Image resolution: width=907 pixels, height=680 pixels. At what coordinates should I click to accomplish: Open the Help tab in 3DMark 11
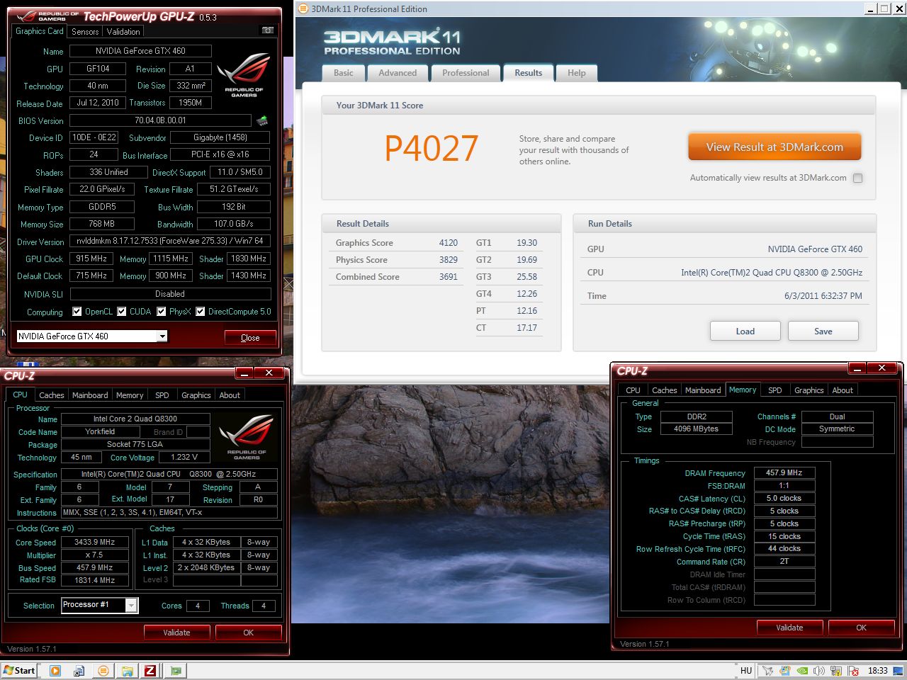click(577, 73)
